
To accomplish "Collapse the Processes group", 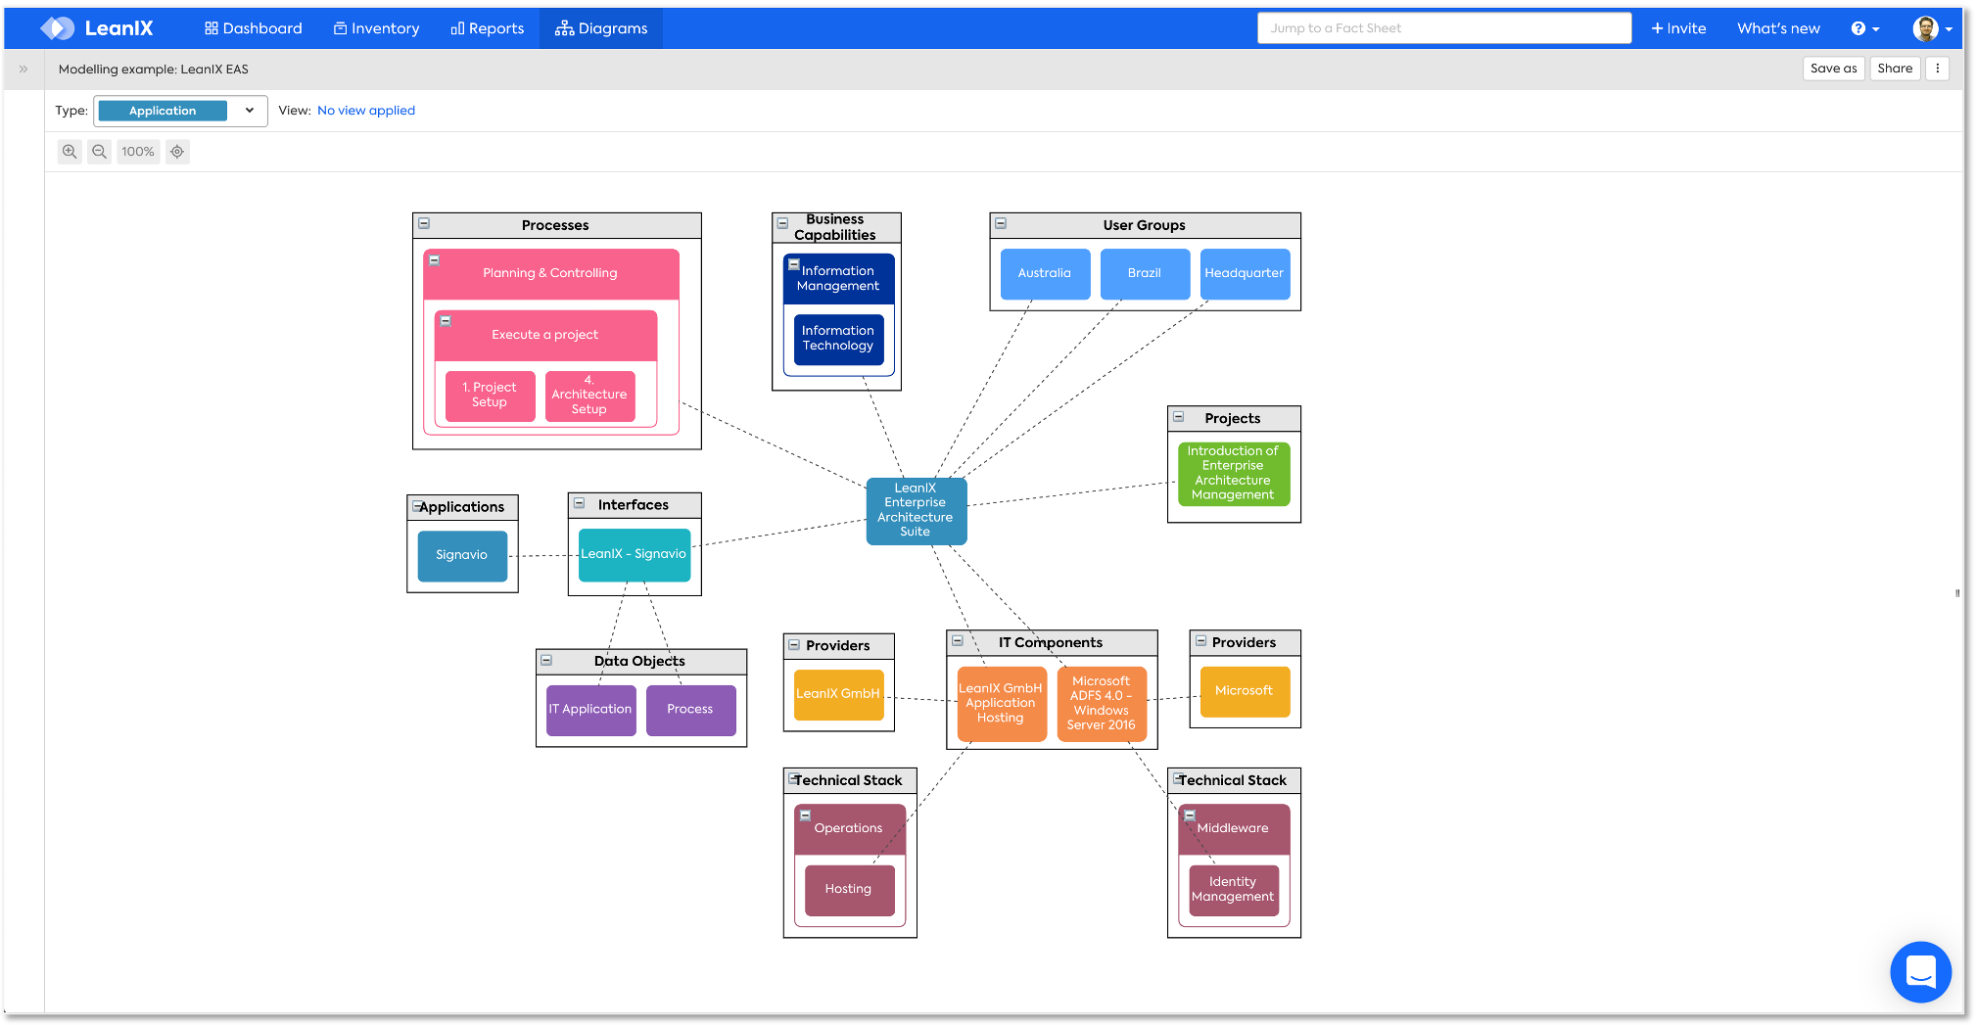I will coord(424,224).
